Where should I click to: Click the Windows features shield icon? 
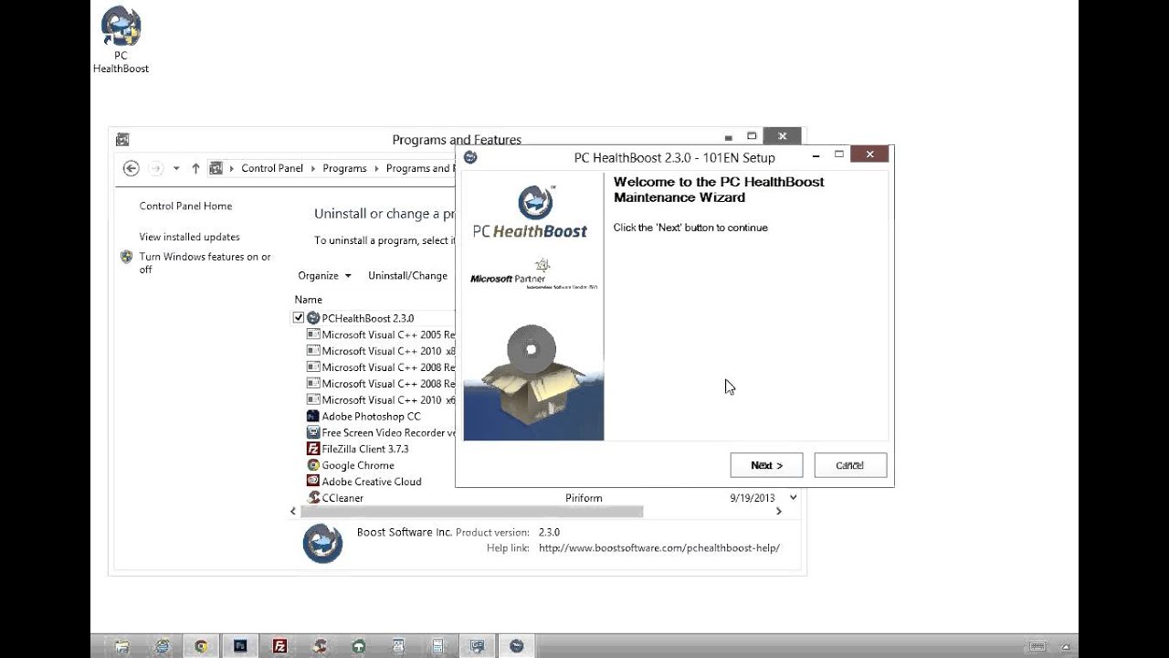coord(127,257)
